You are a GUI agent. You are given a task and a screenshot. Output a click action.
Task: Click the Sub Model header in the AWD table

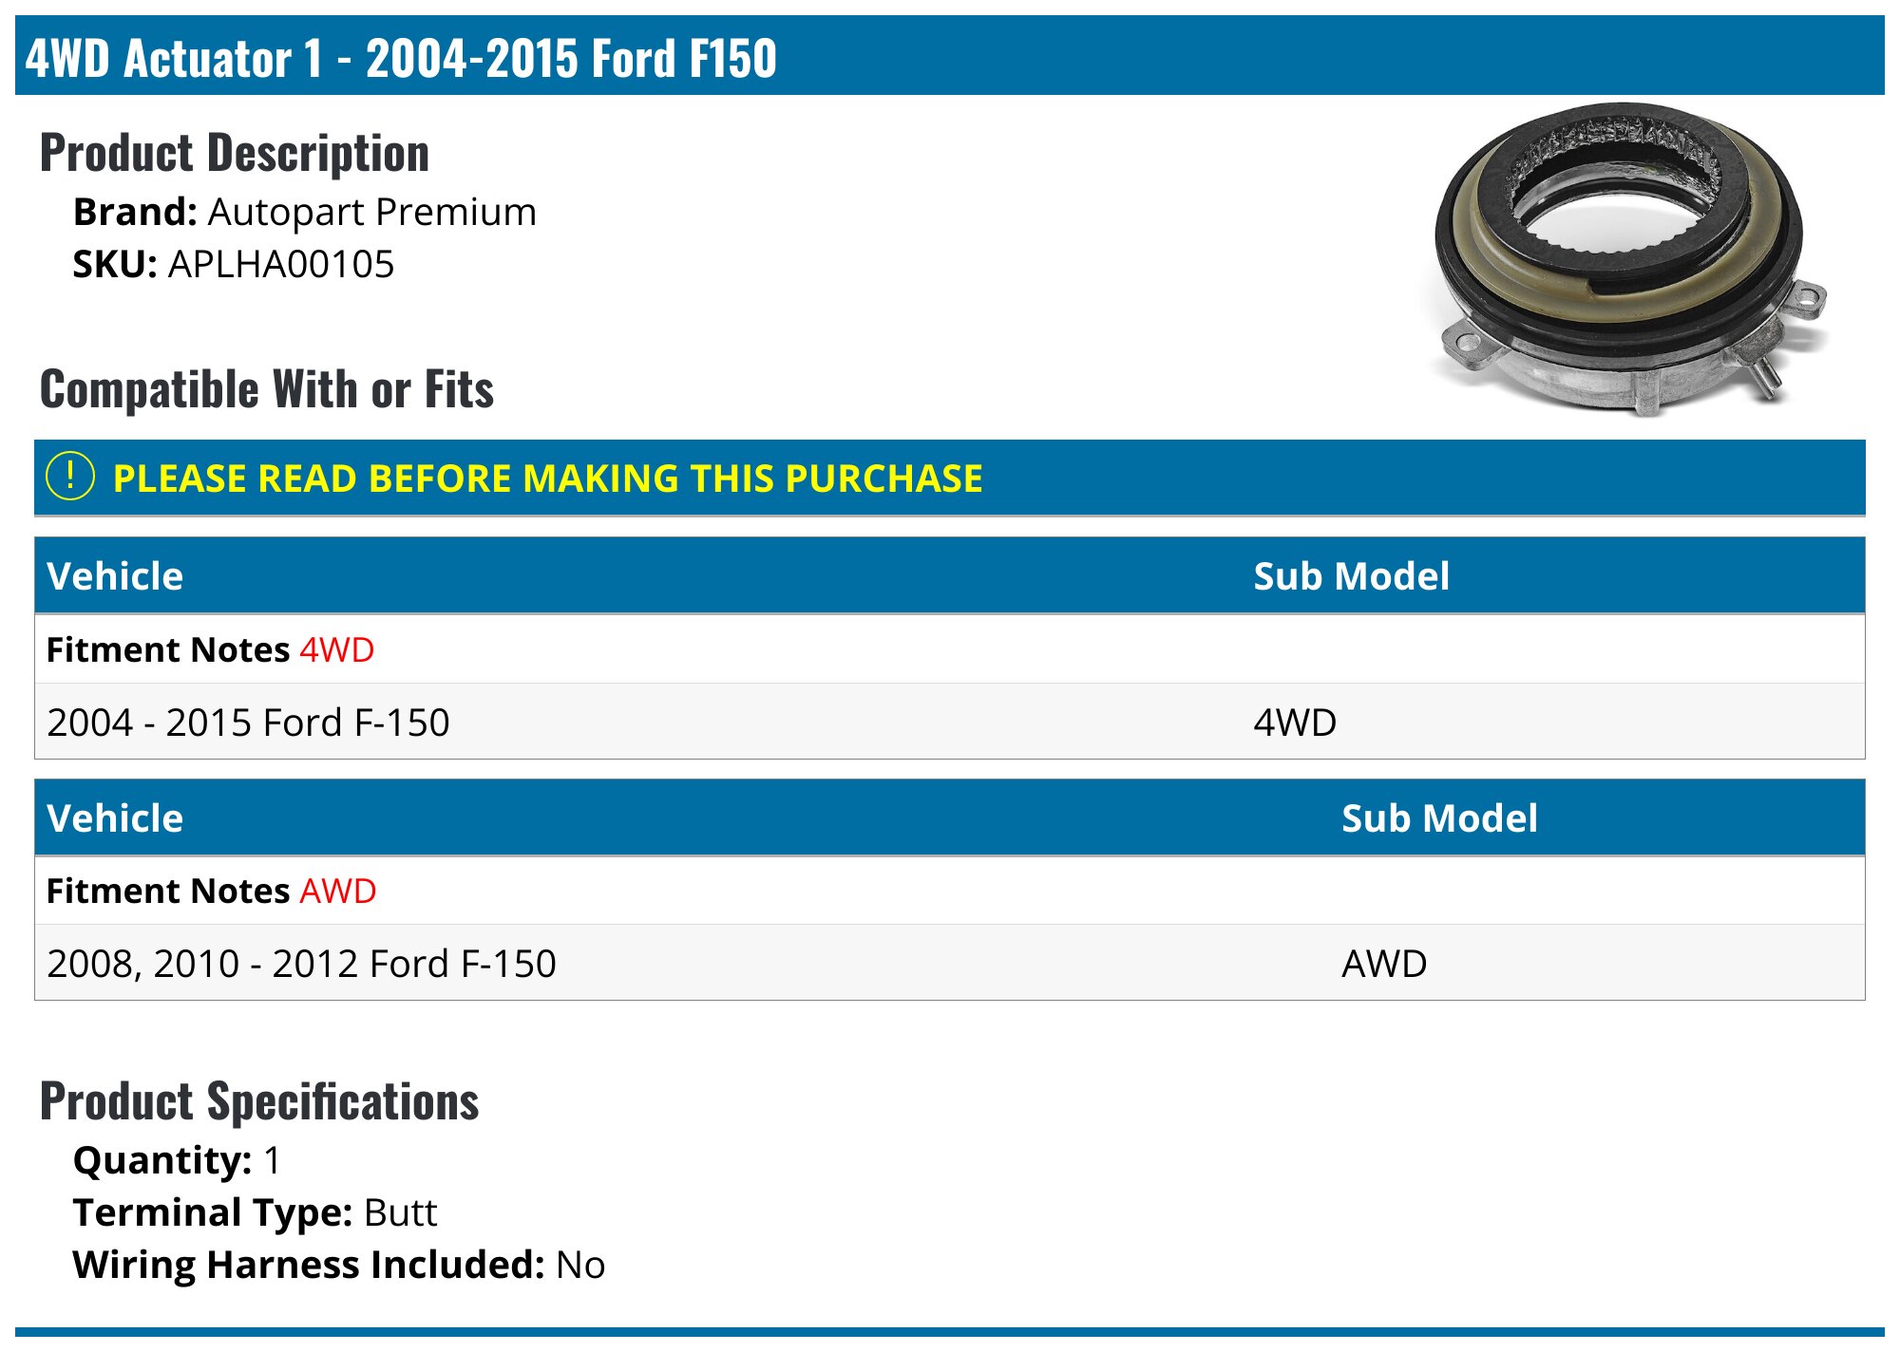[1439, 818]
